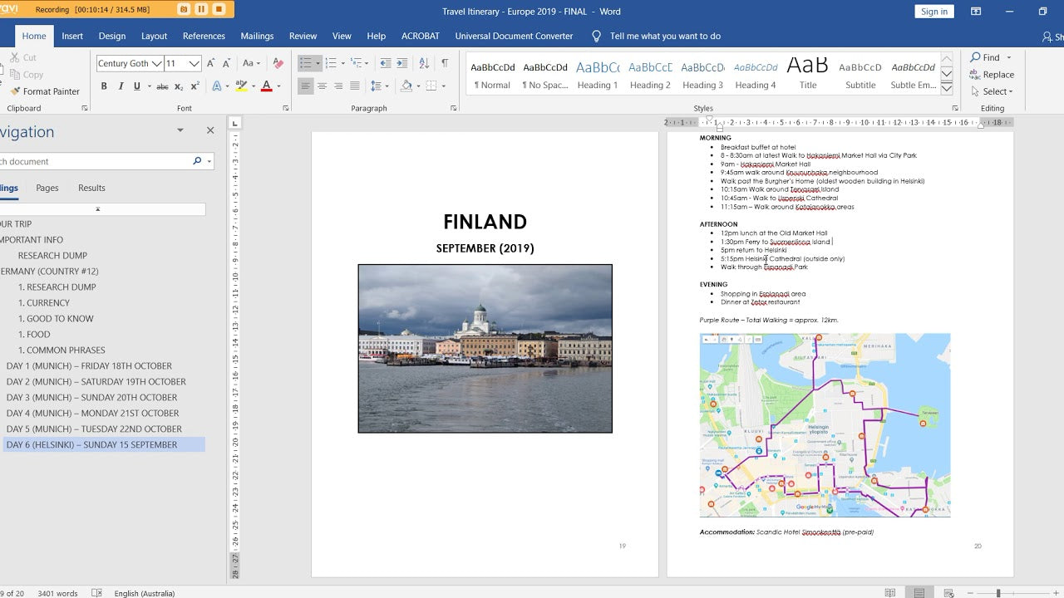The width and height of the screenshot is (1064, 598).
Task: Toggle bold formatting
Action: (x=104, y=86)
